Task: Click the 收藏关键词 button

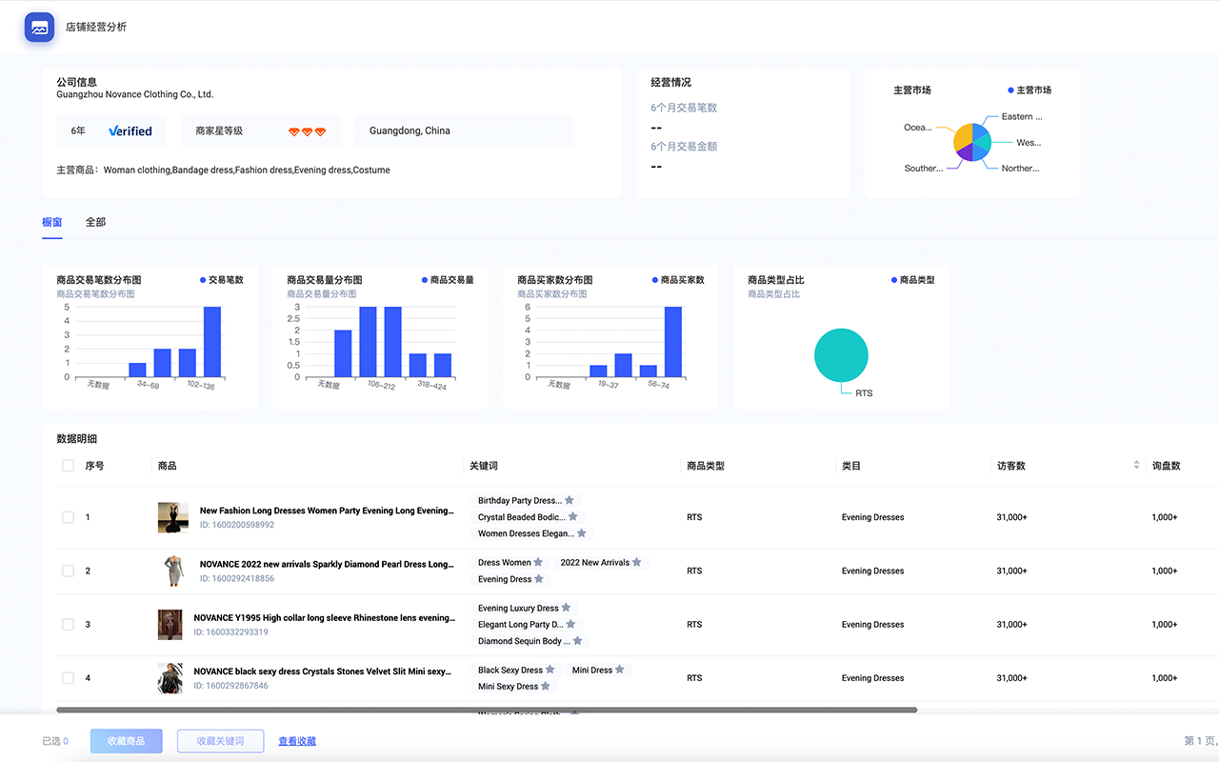Action: click(x=220, y=741)
